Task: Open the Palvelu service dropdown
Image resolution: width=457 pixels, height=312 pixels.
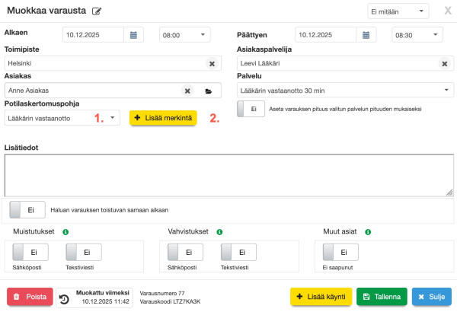Action: (343, 91)
